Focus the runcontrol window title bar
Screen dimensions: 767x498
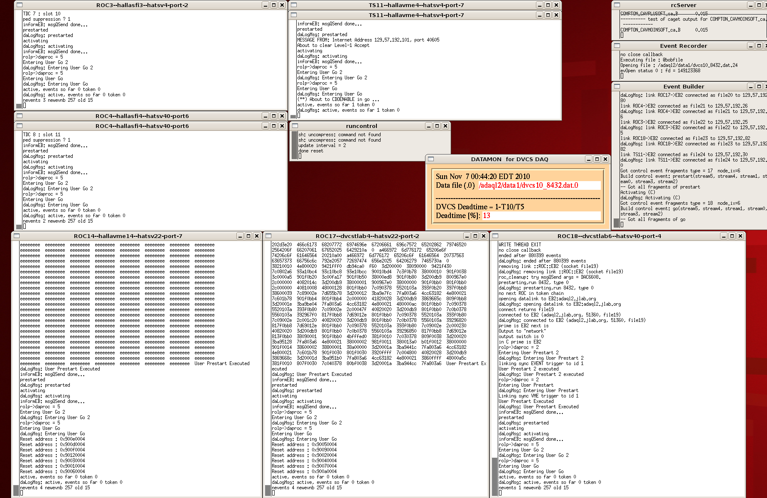(x=361, y=126)
